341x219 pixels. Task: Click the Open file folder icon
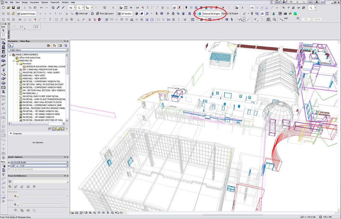tap(9, 8)
